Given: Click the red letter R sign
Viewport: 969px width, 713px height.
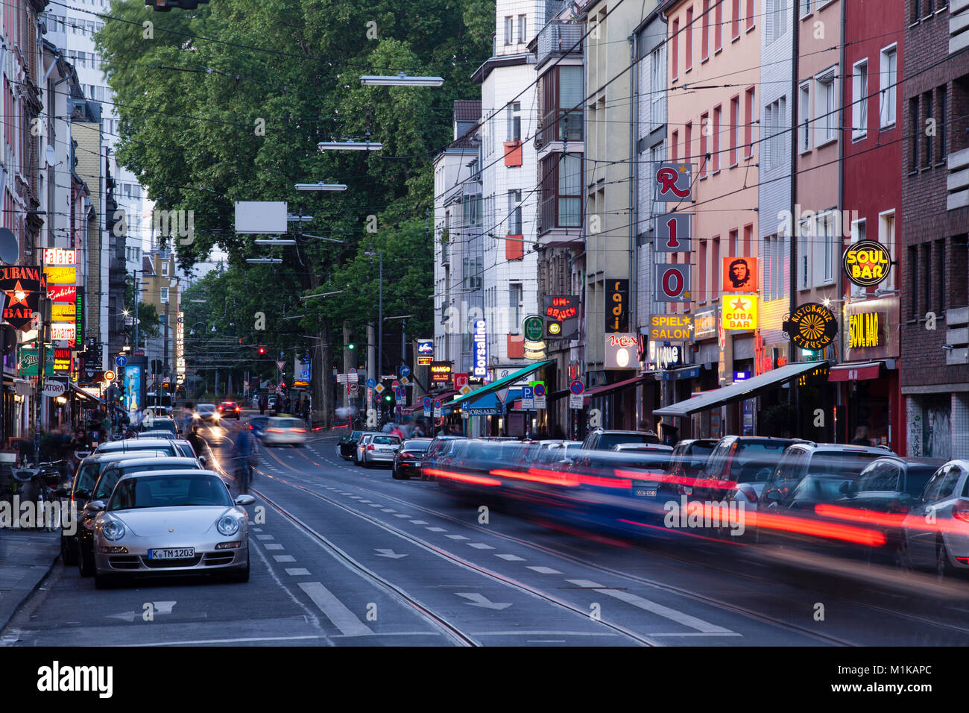Looking at the screenshot, I should [x=672, y=183].
